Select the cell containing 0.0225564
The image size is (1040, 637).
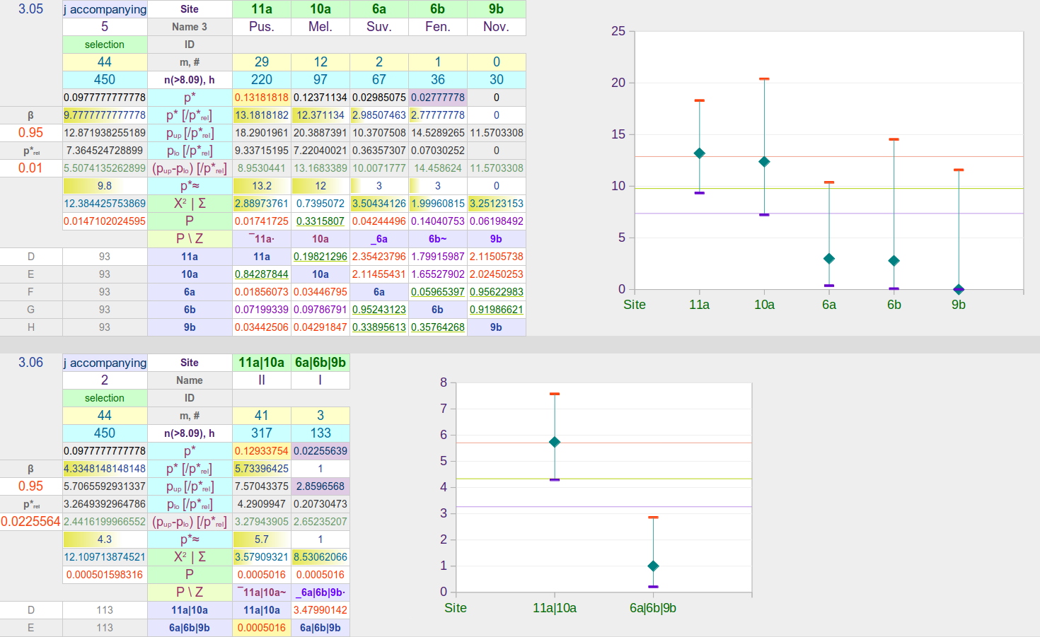click(30, 522)
